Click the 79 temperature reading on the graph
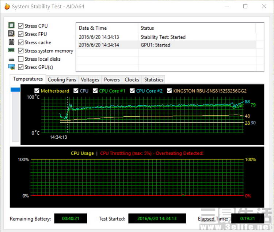The height and width of the screenshot is (232, 274). (x=253, y=105)
